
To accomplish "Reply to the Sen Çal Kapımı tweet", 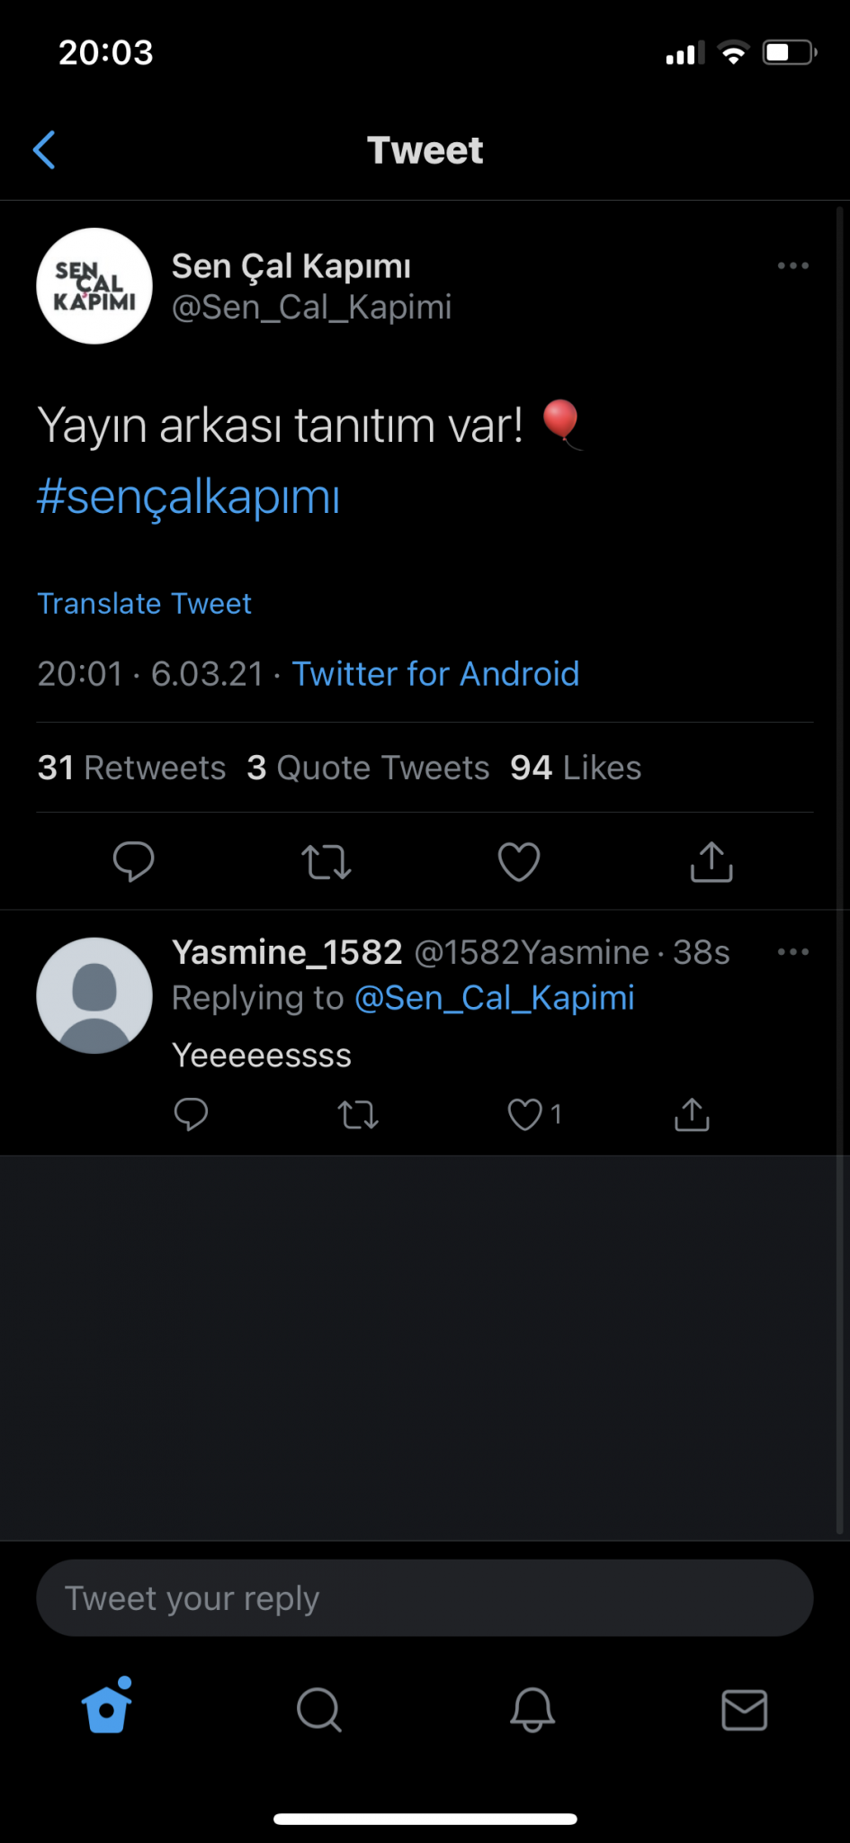I will coord(133,861).
